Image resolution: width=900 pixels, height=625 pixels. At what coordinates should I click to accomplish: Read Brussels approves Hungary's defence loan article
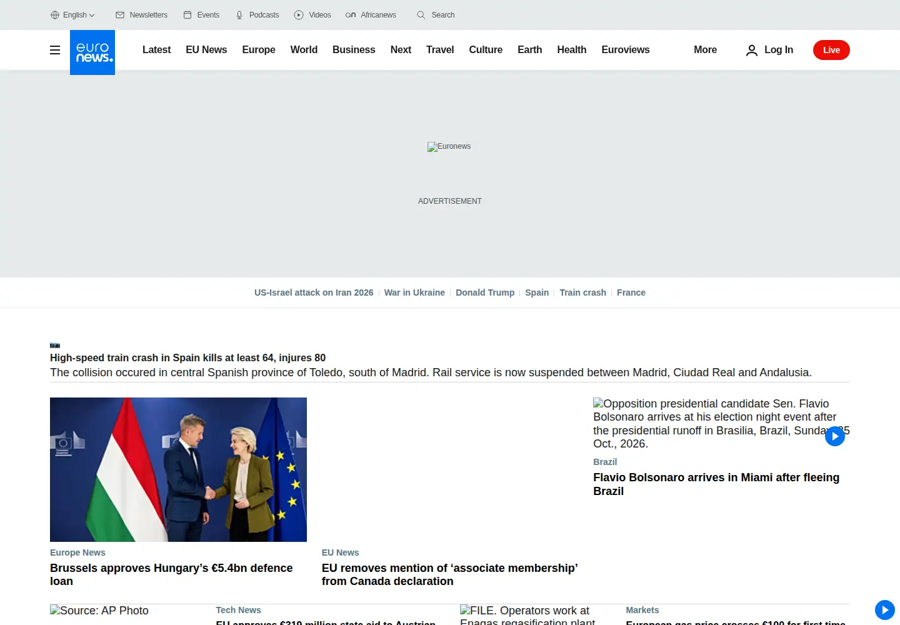tap(171, 574)
